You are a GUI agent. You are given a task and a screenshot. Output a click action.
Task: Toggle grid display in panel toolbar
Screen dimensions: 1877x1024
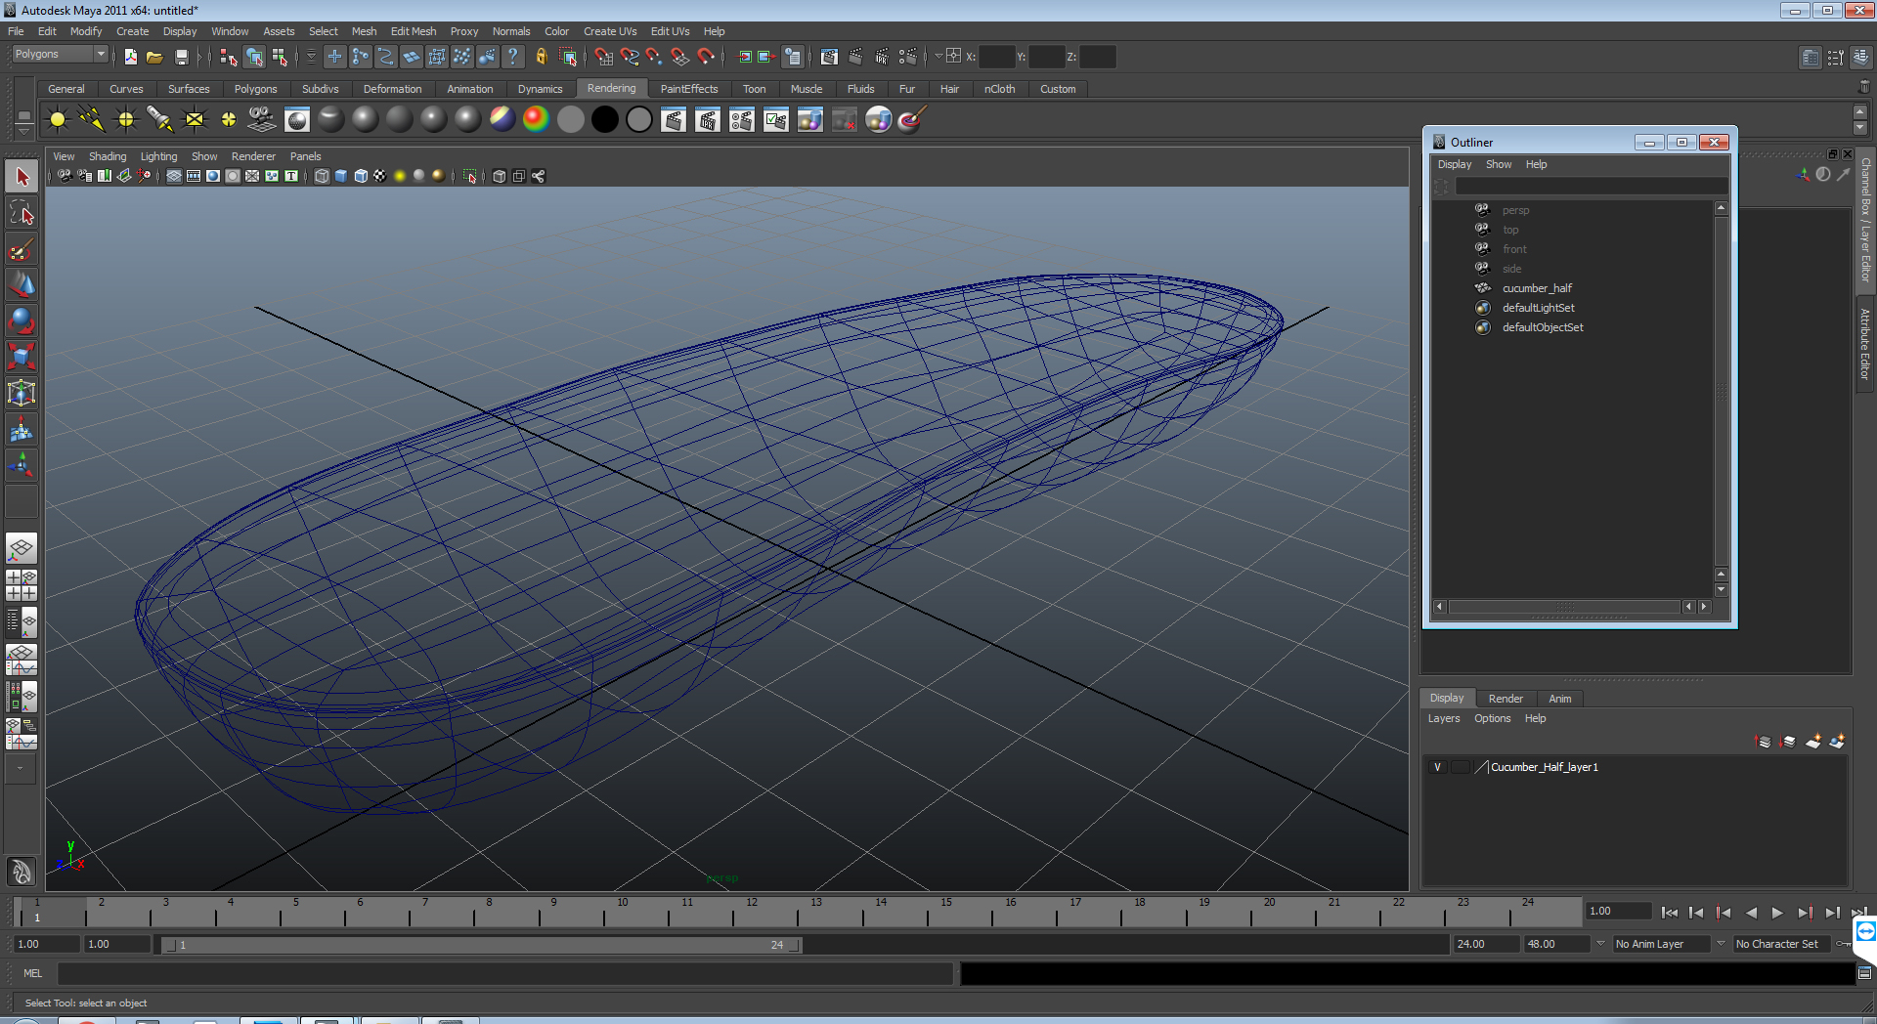click(x=173, y=176)
